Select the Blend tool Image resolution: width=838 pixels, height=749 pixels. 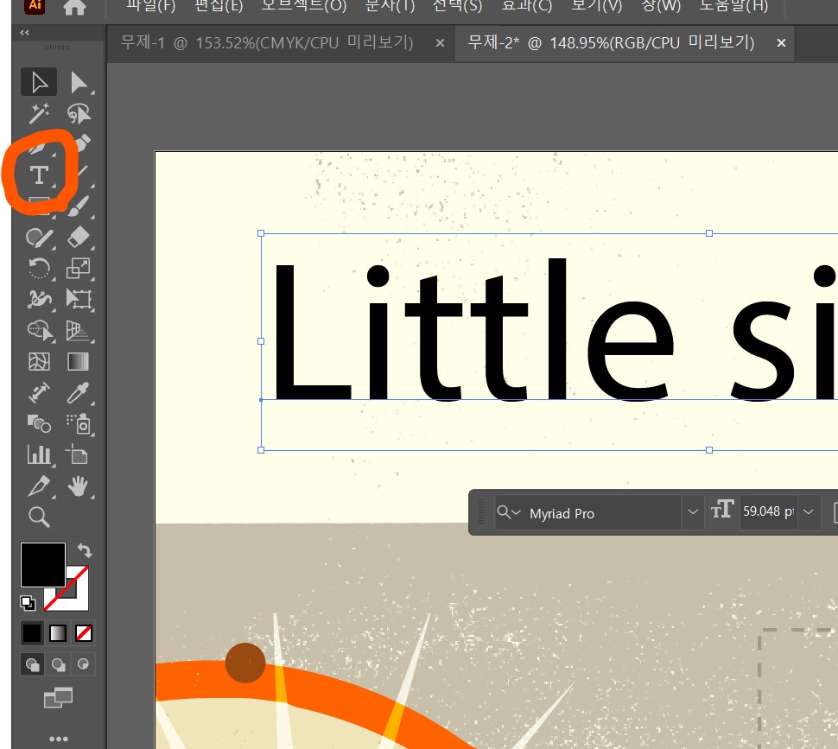[39, 423]
